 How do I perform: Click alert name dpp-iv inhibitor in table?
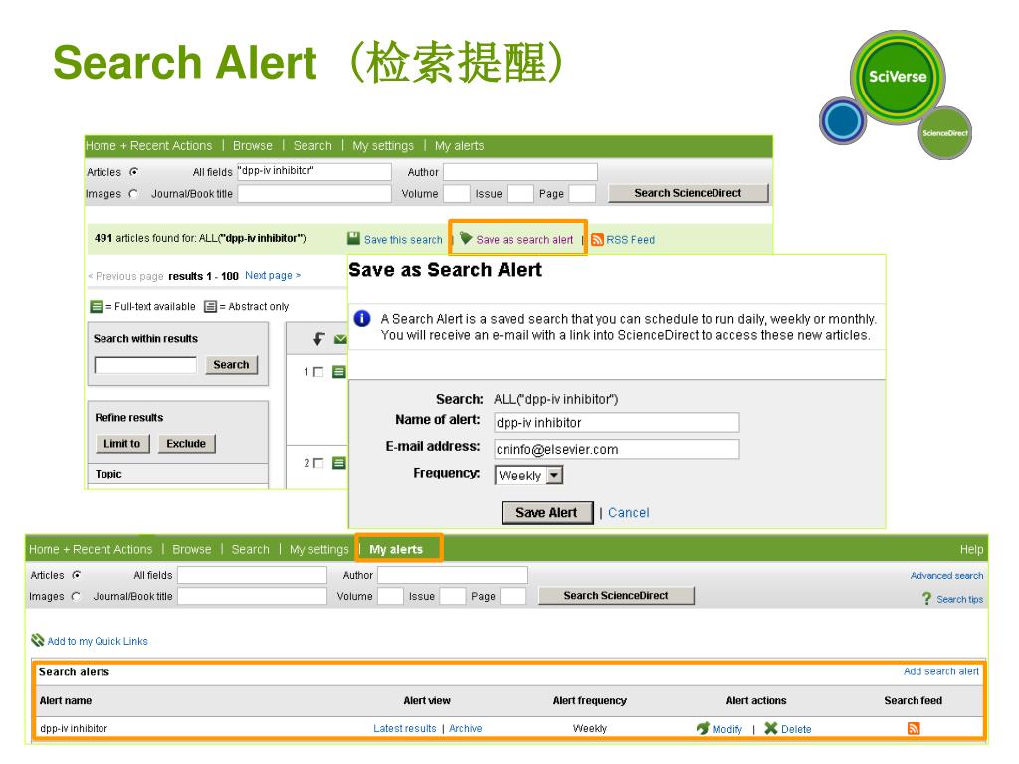(x=74, y=728)
